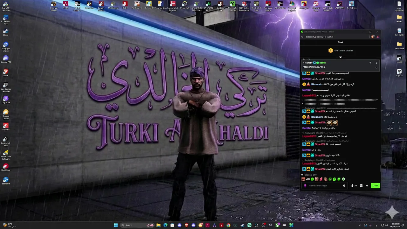Open File Explorer from the taskbar
This screenshot has width=407, height=229.
click(x=158, y=225)
